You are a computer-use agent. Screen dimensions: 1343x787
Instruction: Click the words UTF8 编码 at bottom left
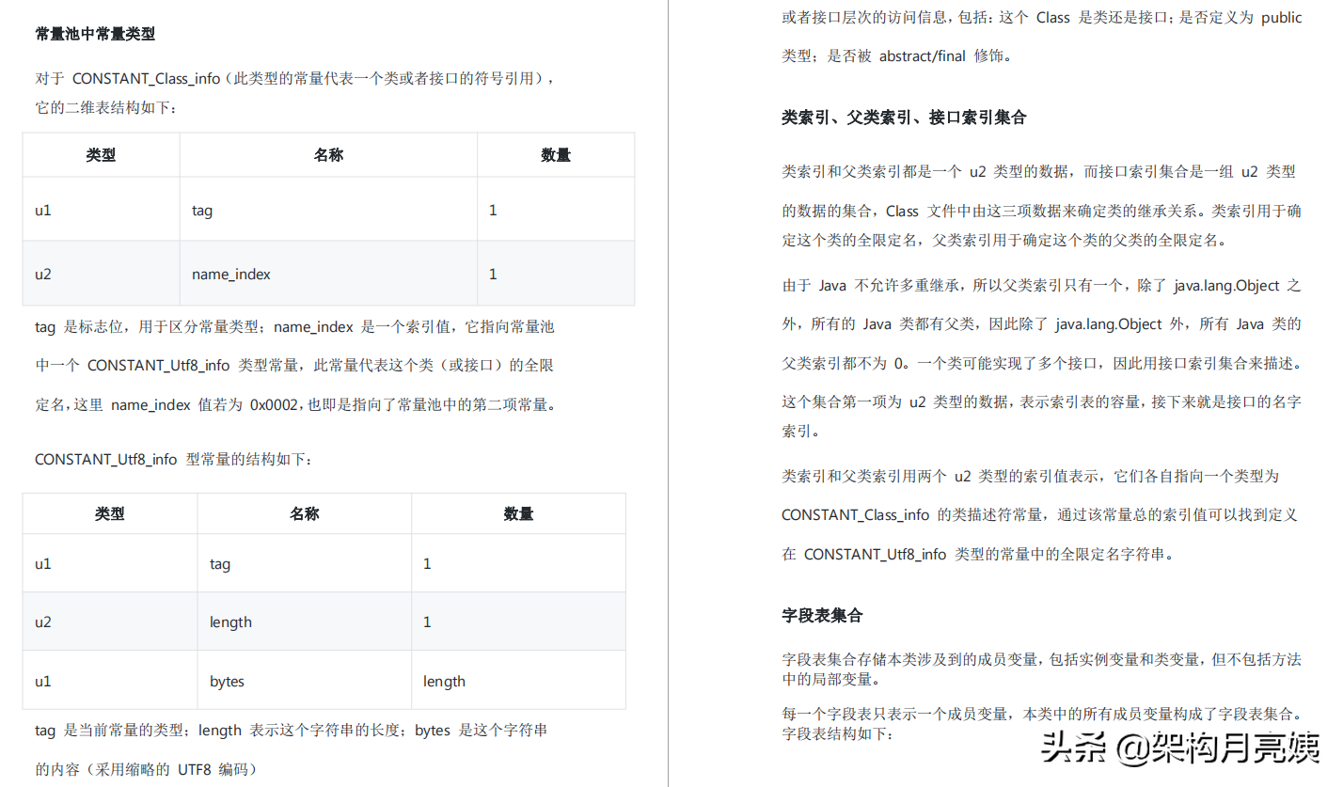click(x=215, y=769)
